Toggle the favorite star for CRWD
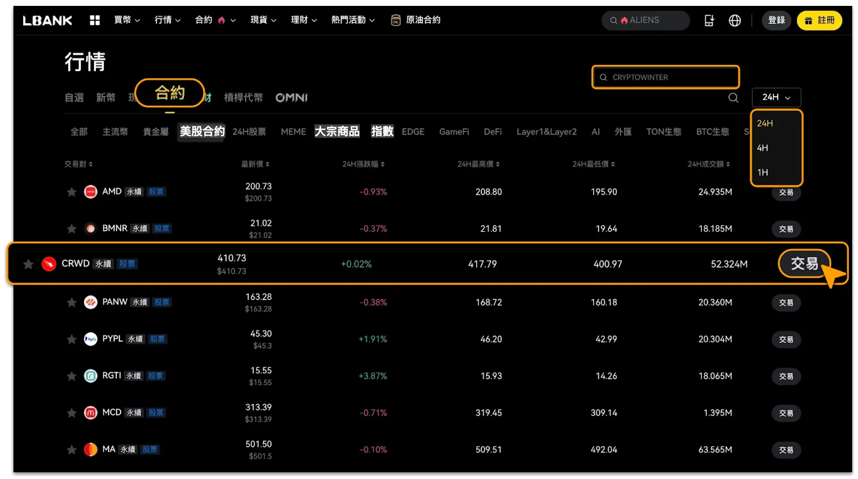Image resolution: width=858 pixels, height=479 pixels. tap(28, 264)
